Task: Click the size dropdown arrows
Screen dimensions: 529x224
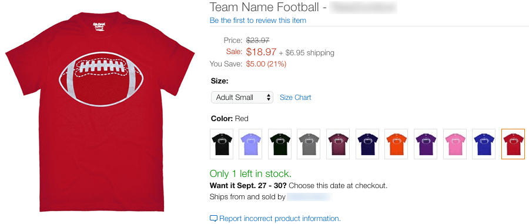Action: (x=269, y=98)
